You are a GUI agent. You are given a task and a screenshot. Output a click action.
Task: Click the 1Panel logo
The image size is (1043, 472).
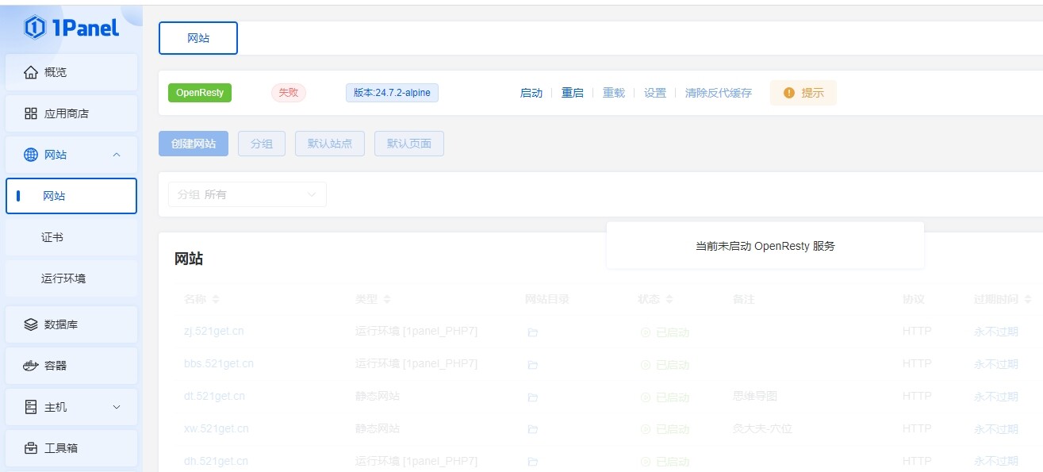tap(71, 28)
